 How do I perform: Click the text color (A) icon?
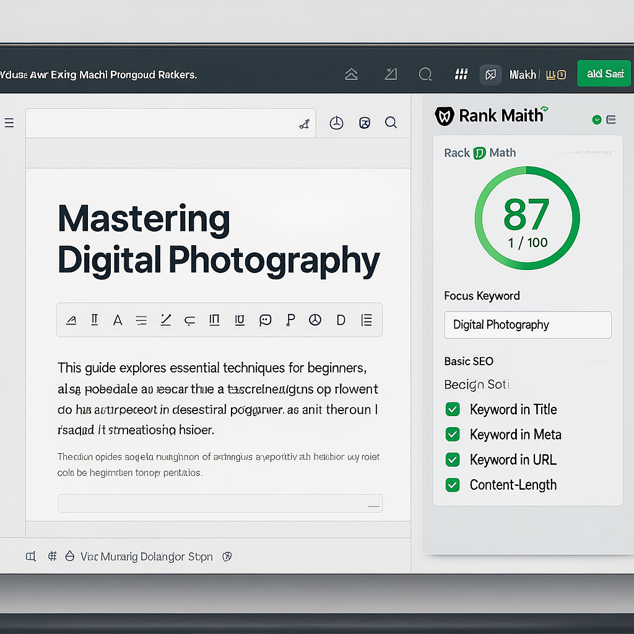[x=118, y=320]
